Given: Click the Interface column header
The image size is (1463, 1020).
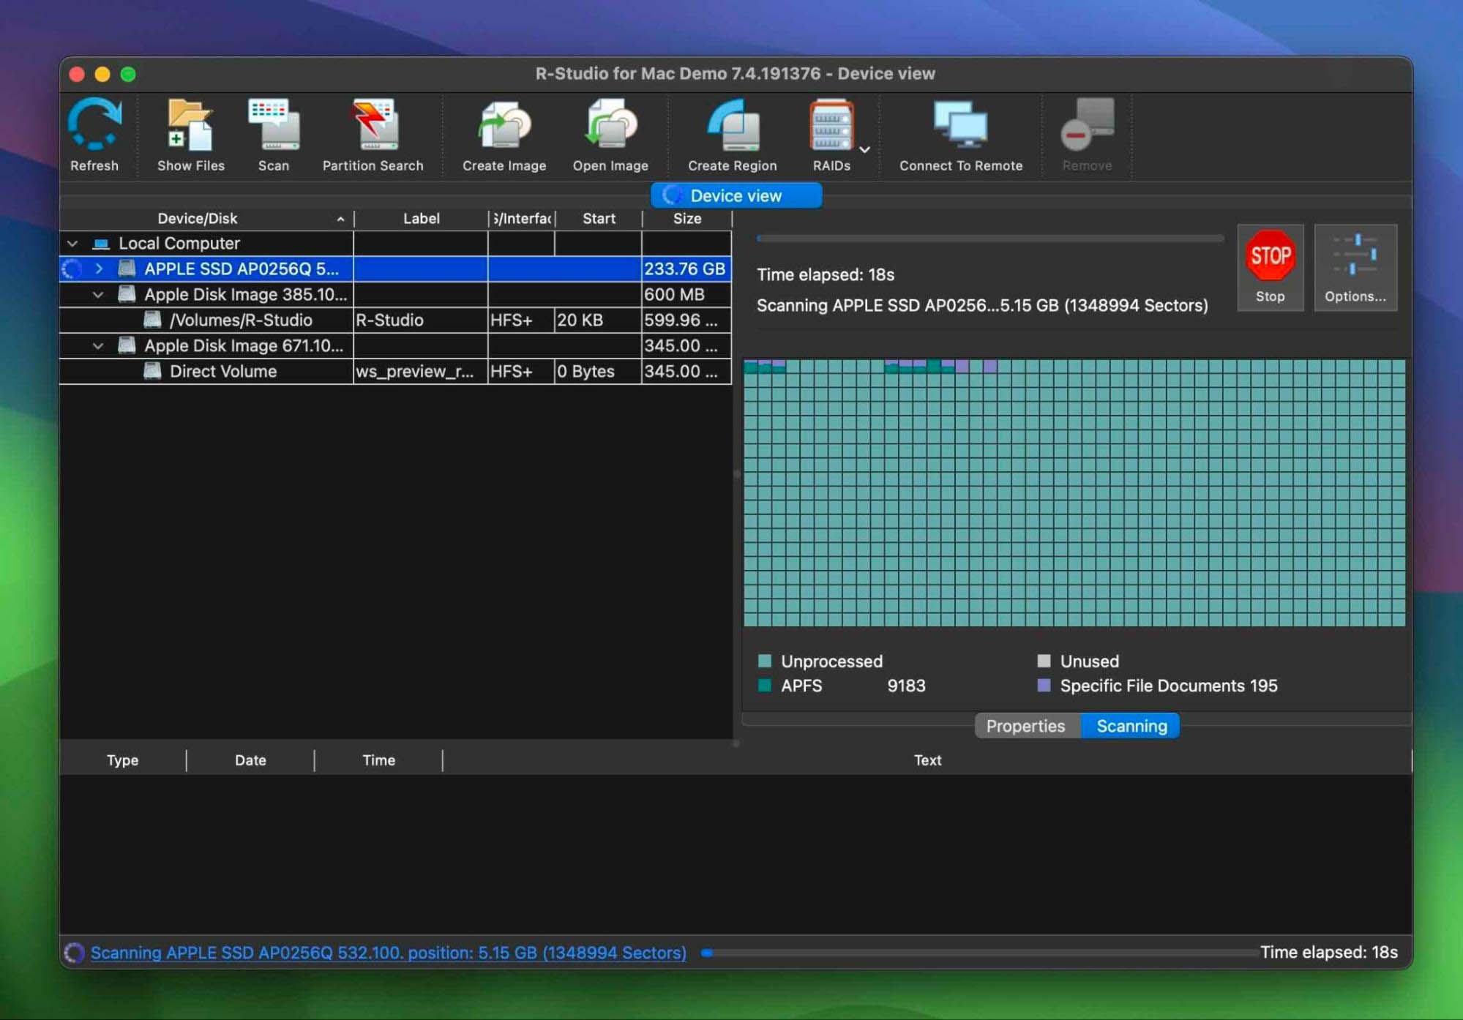Looking at the screenshot, I should point(522,218).
